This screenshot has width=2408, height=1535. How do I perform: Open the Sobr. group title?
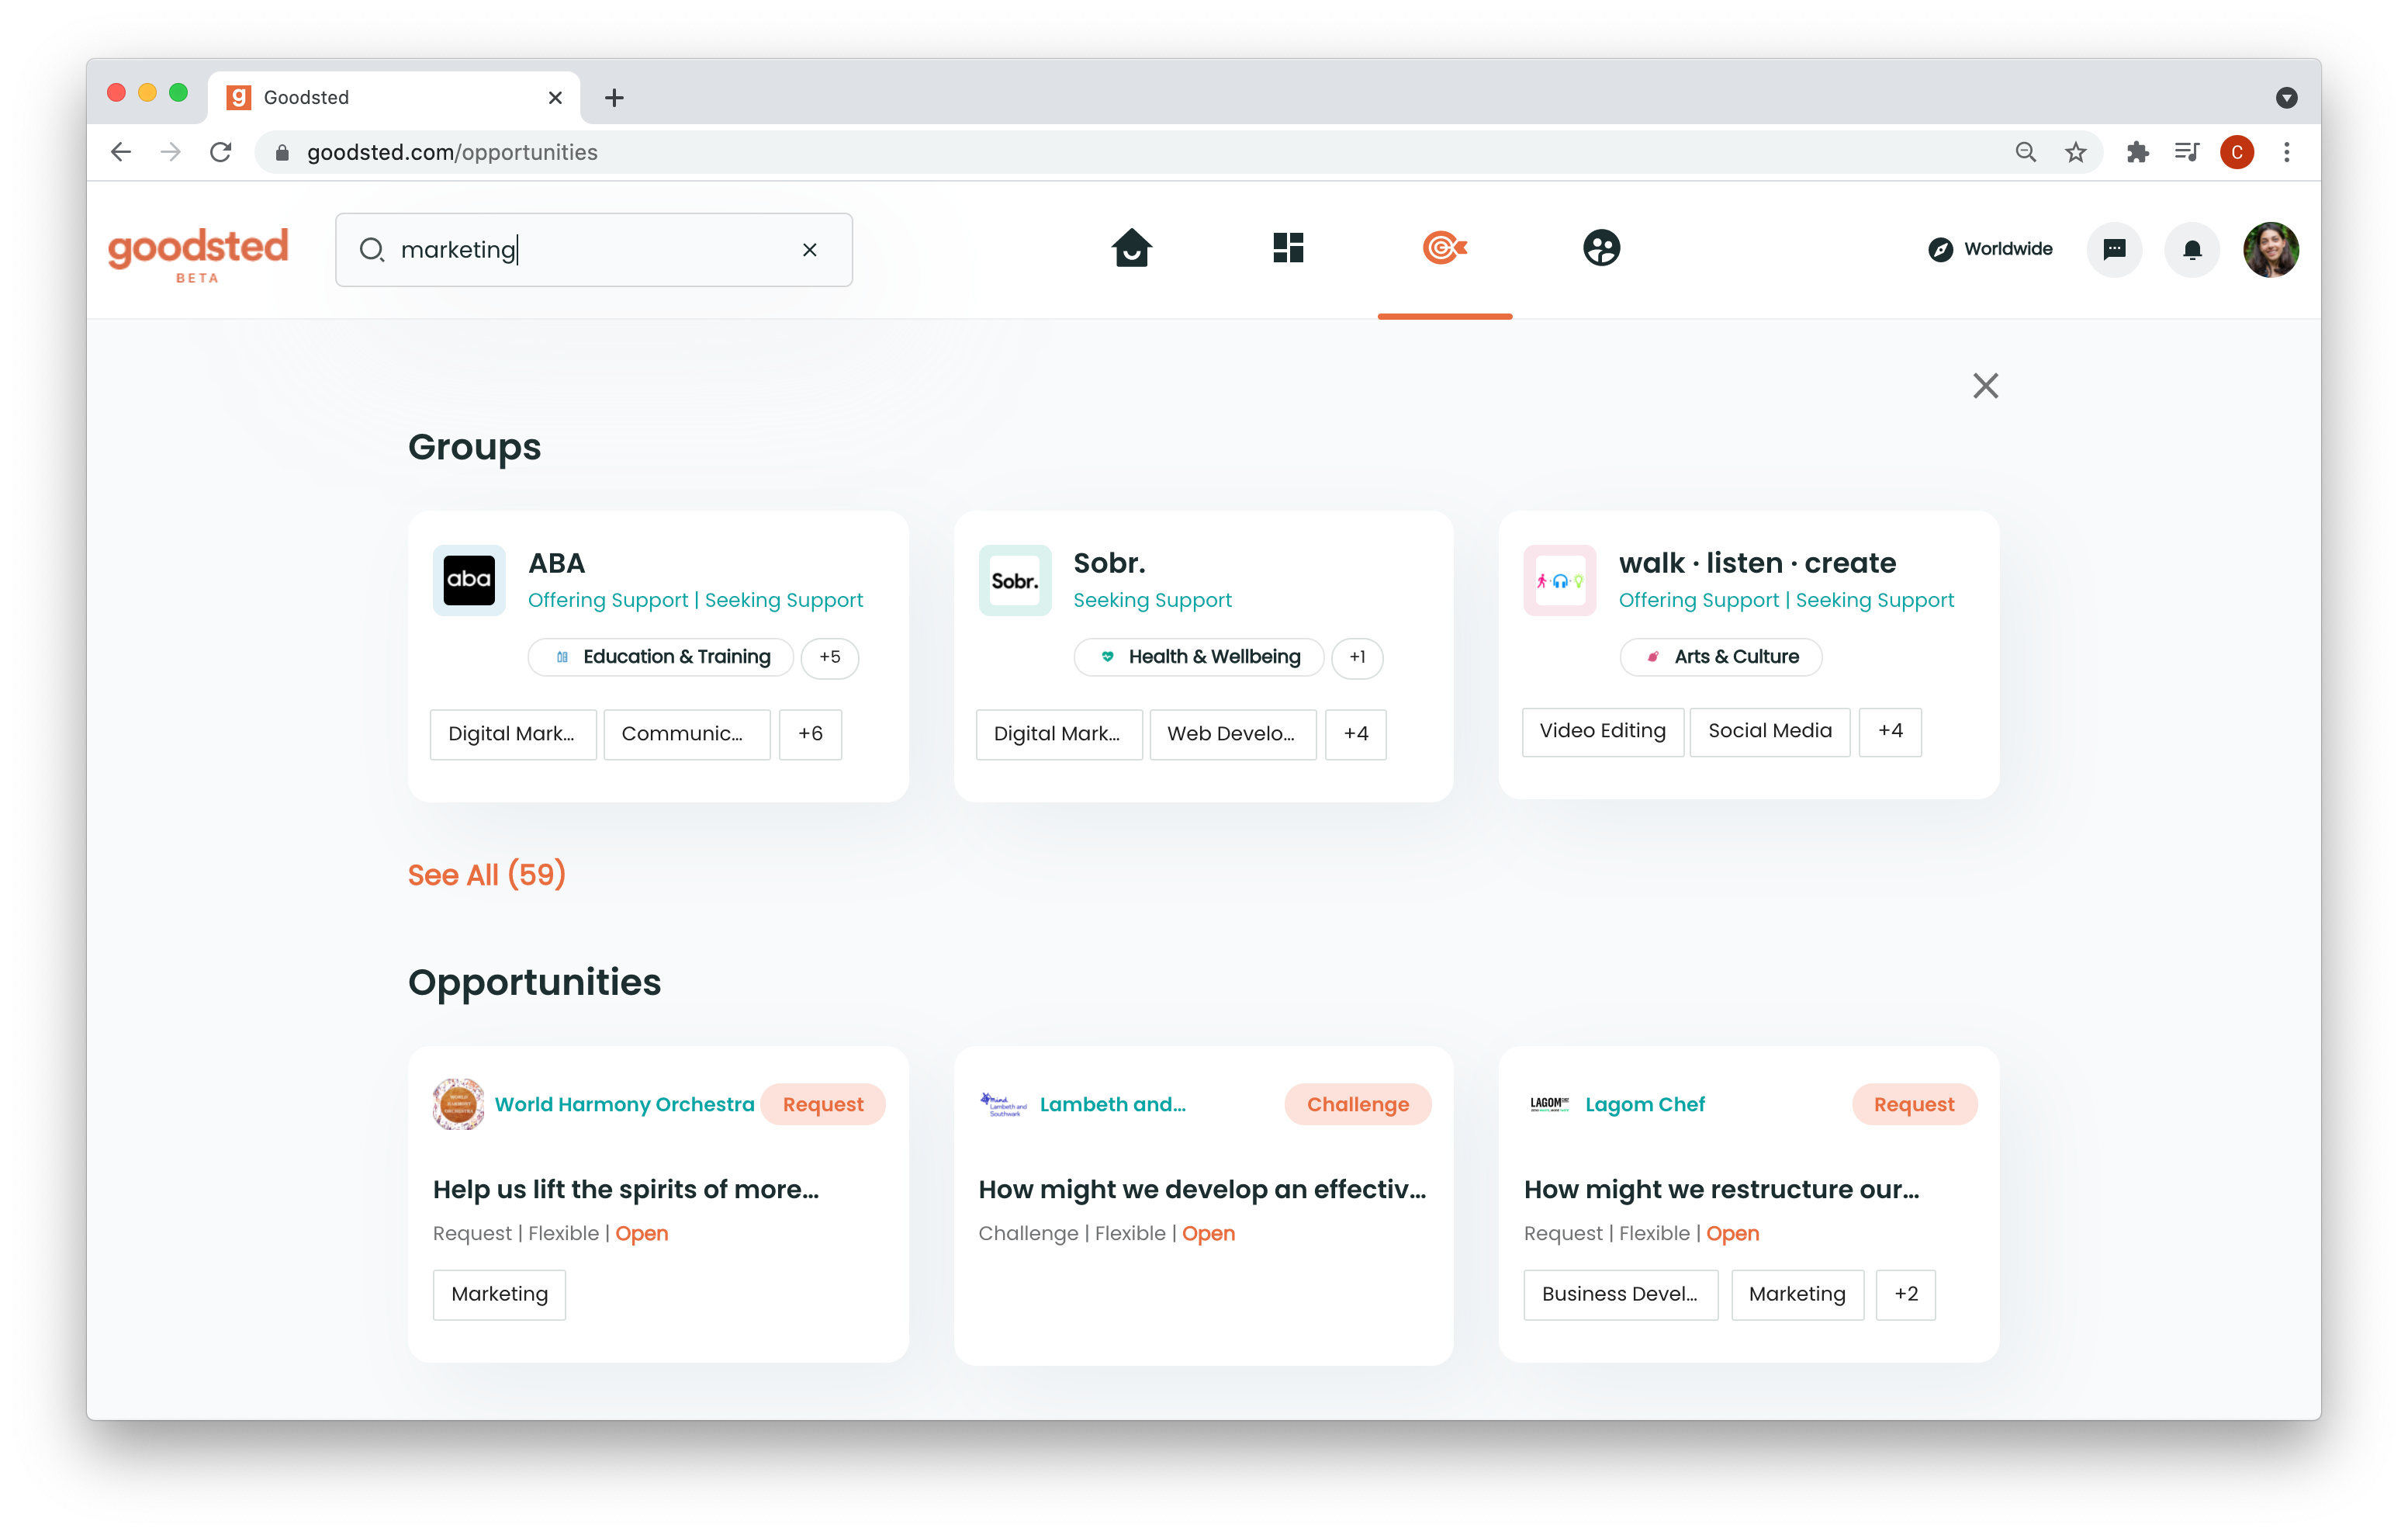1109,563
